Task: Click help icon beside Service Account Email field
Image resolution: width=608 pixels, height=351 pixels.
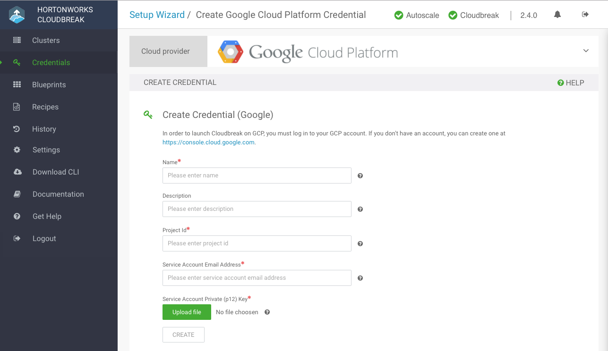Action: coord(360,278)
